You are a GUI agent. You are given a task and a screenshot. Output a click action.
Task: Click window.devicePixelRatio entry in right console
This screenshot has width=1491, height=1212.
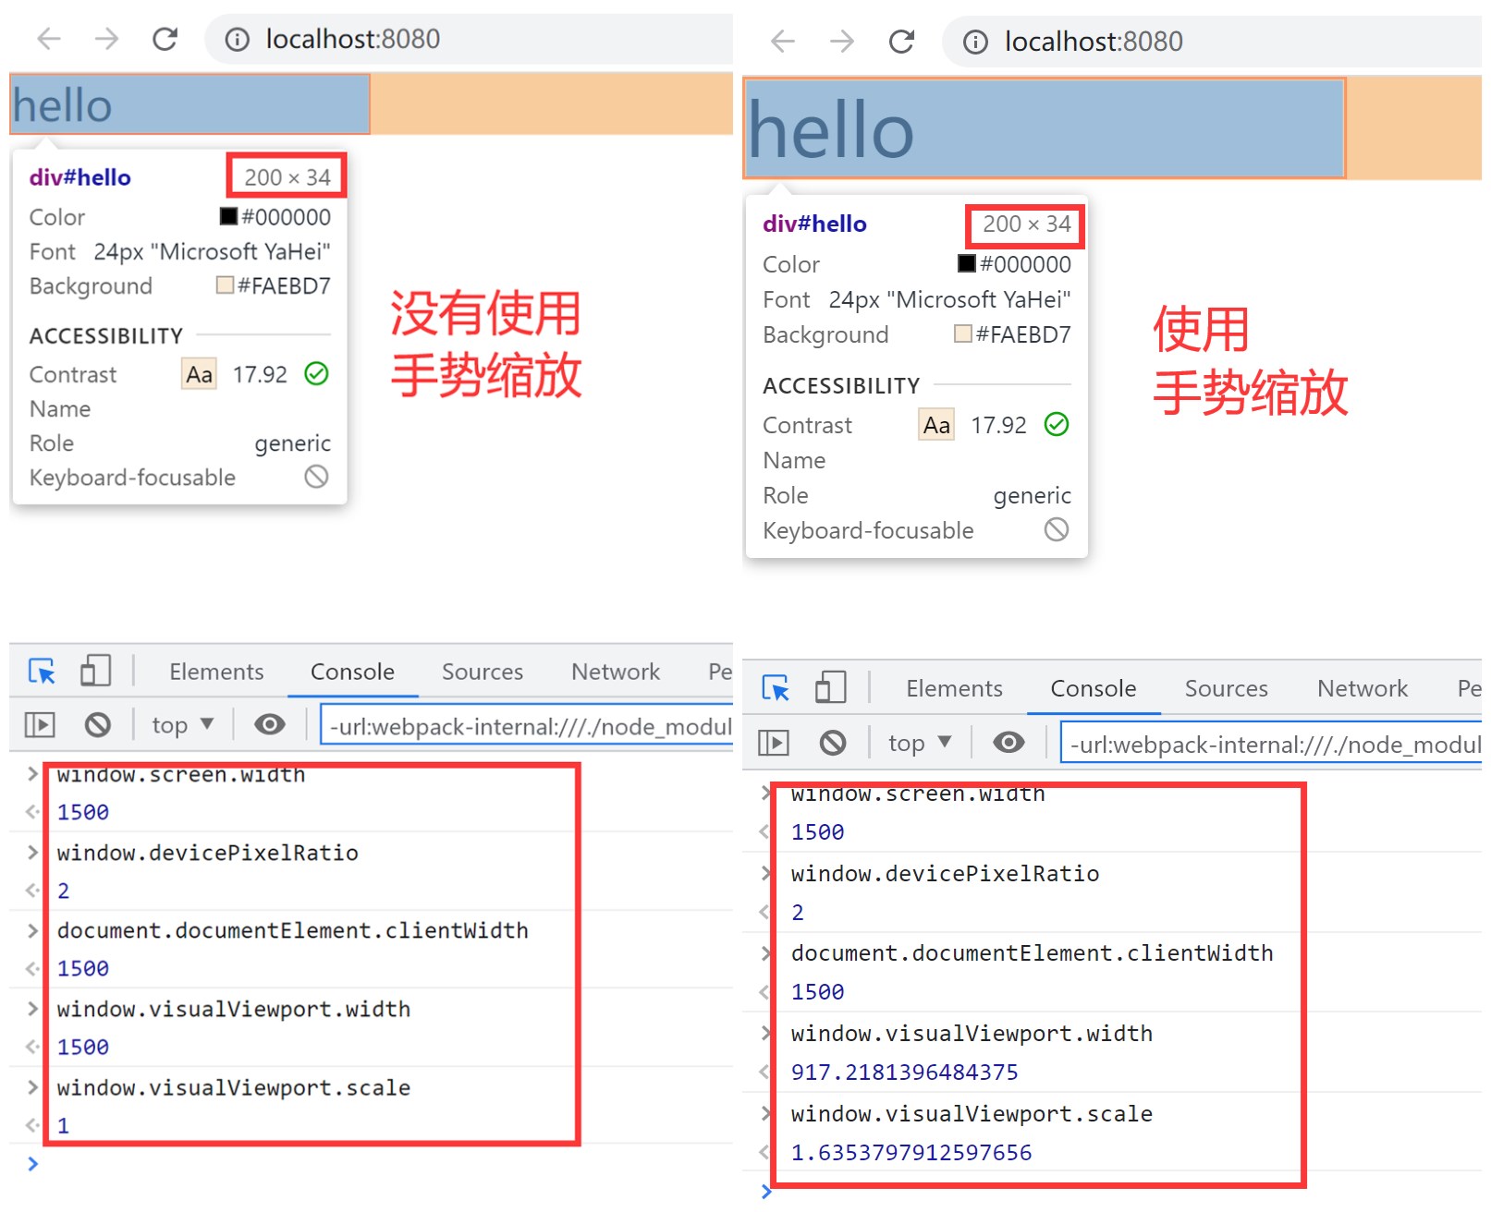tap(945, 874)
